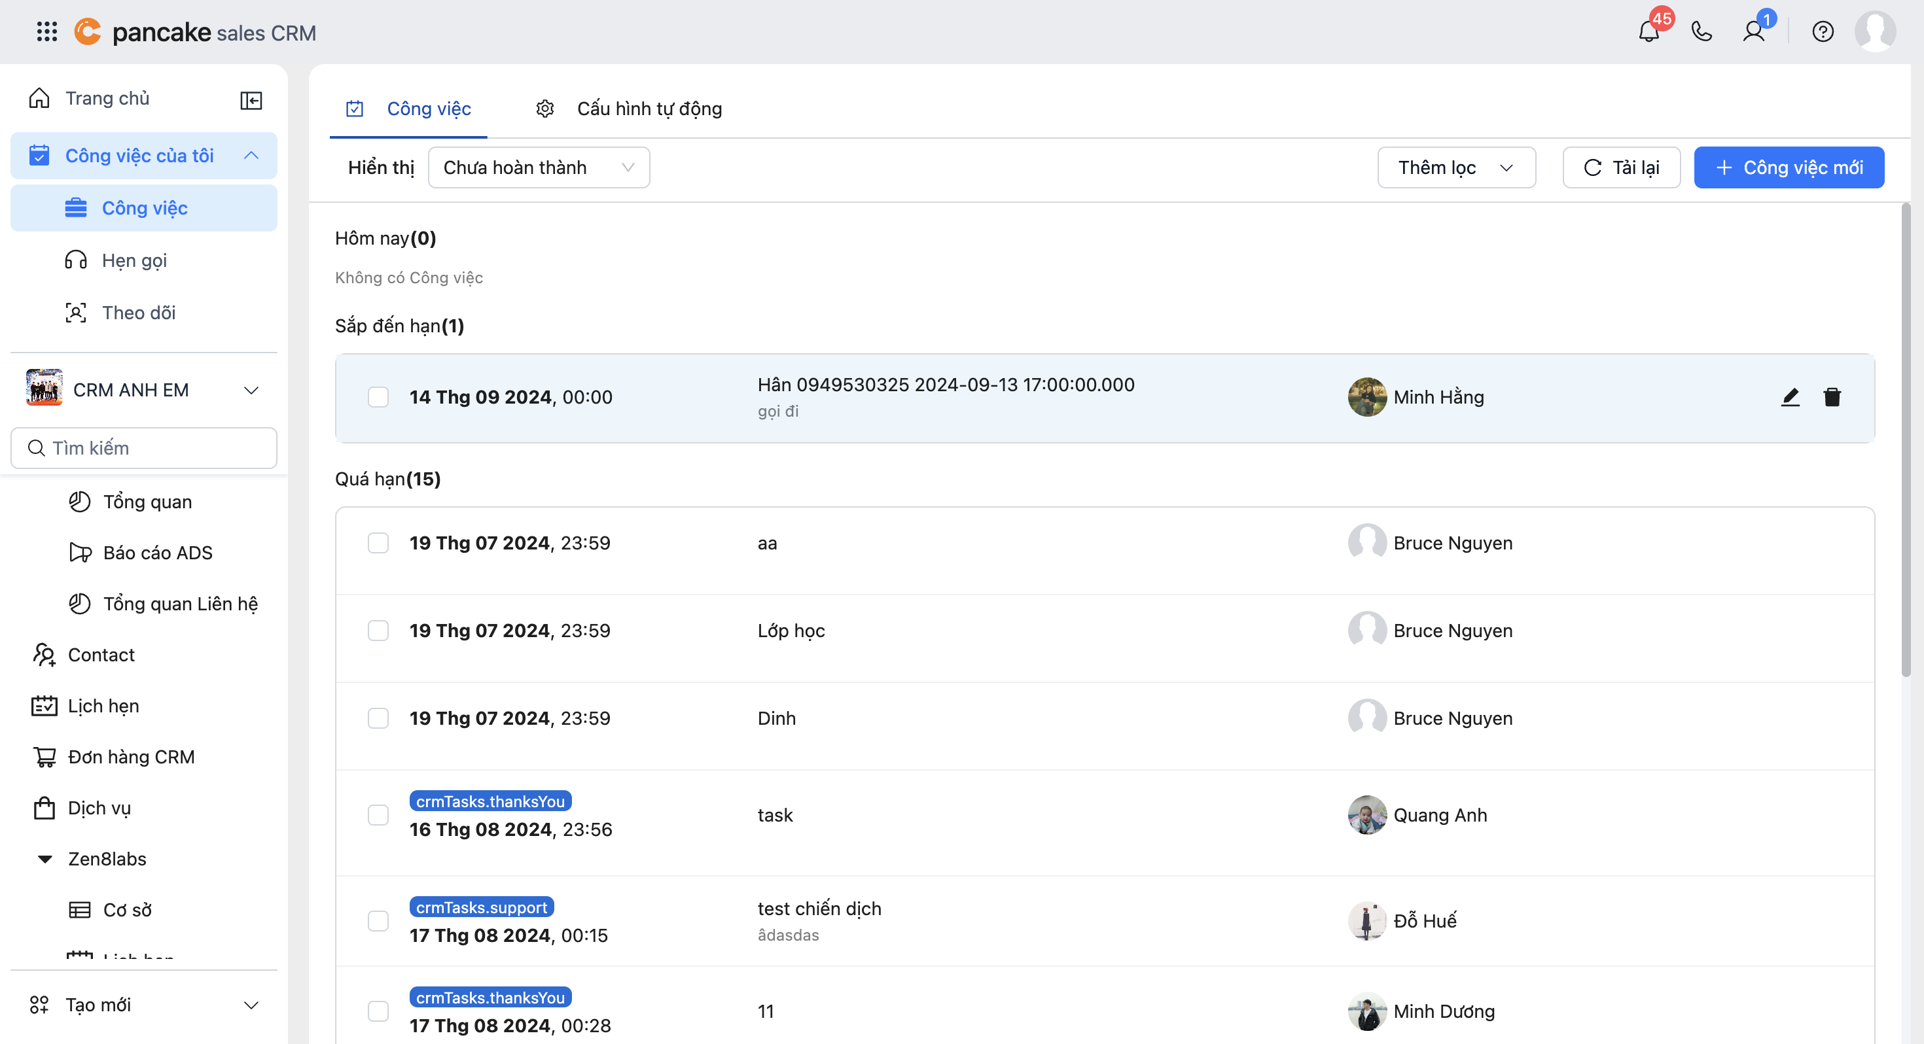Image resolution: width=1924 pixels, height=1044 pixels.
Task: Check the checkbox for task 'aa'
Action: tap(378, 543)
